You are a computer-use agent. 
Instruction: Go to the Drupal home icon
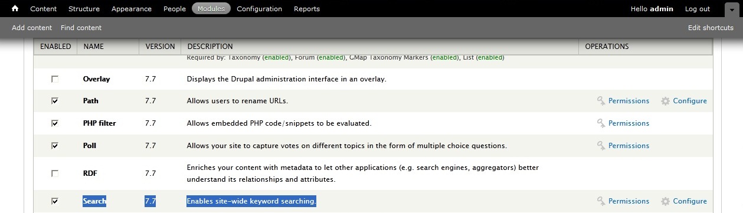pos(15,9)
